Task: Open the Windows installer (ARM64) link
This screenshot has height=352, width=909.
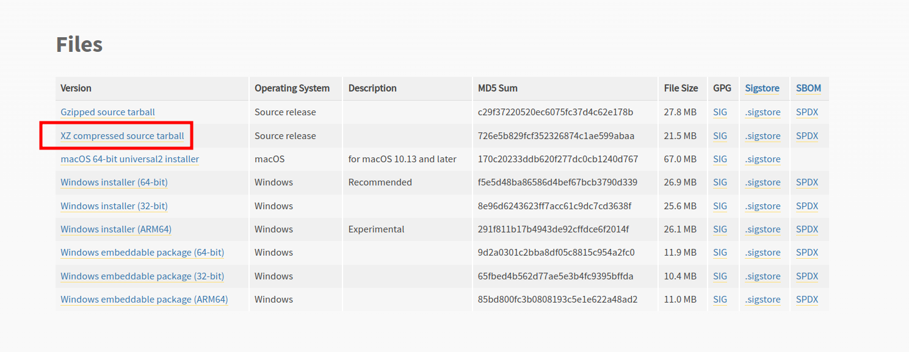Action: pos(116,229)
